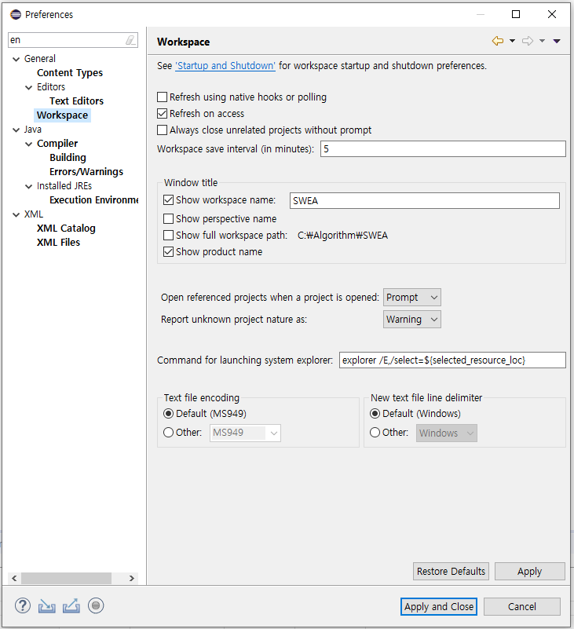574x629 pixels.
Task: Select Errors/Warnings preference page
Action: pyautogui.click(x=86, y=172)
